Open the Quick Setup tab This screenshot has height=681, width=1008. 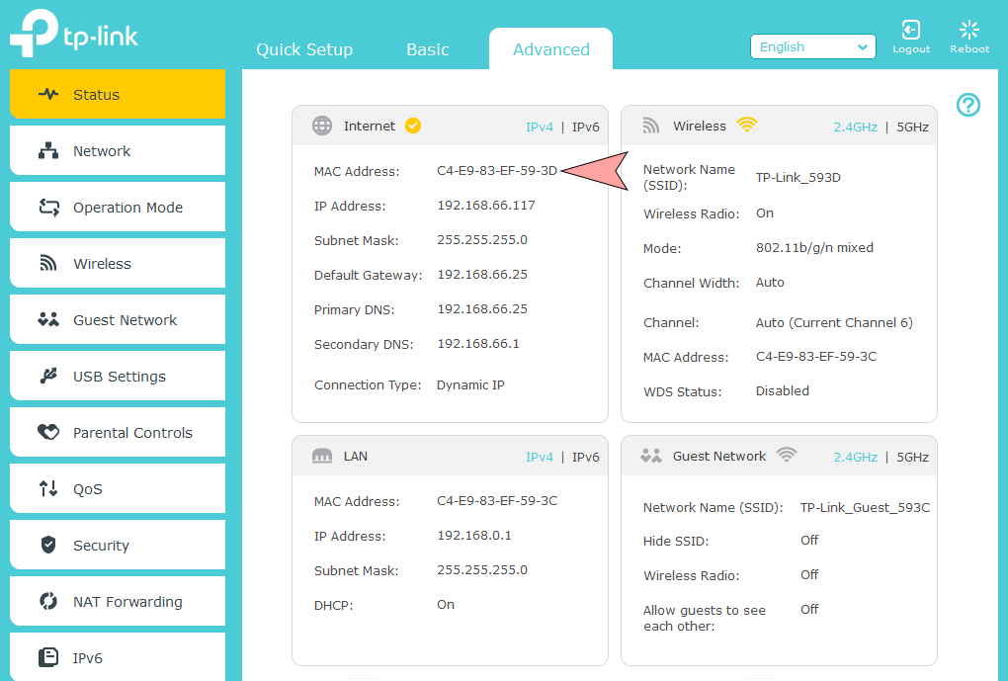tap(304, 47)
